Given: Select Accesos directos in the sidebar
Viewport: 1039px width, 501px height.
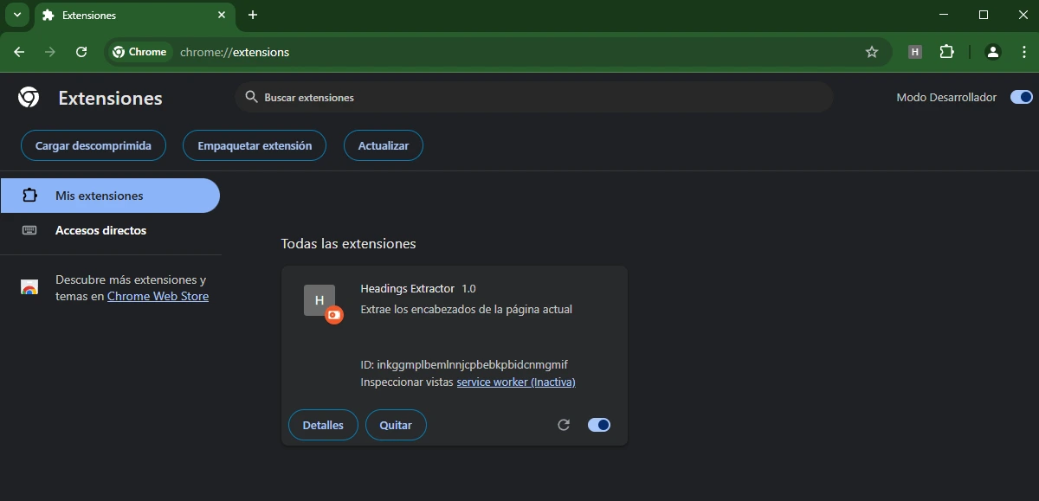Looking at the screenshot, I should (100, 230).
